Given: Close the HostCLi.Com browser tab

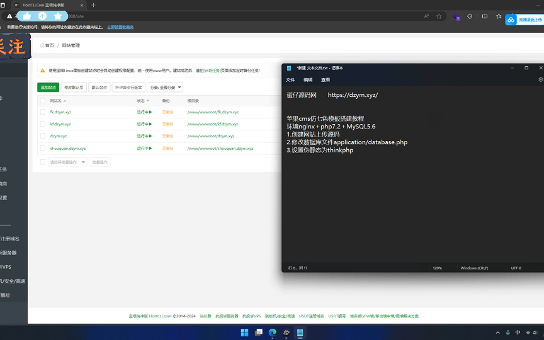Looking at the screenshot, I should (82, 5).
